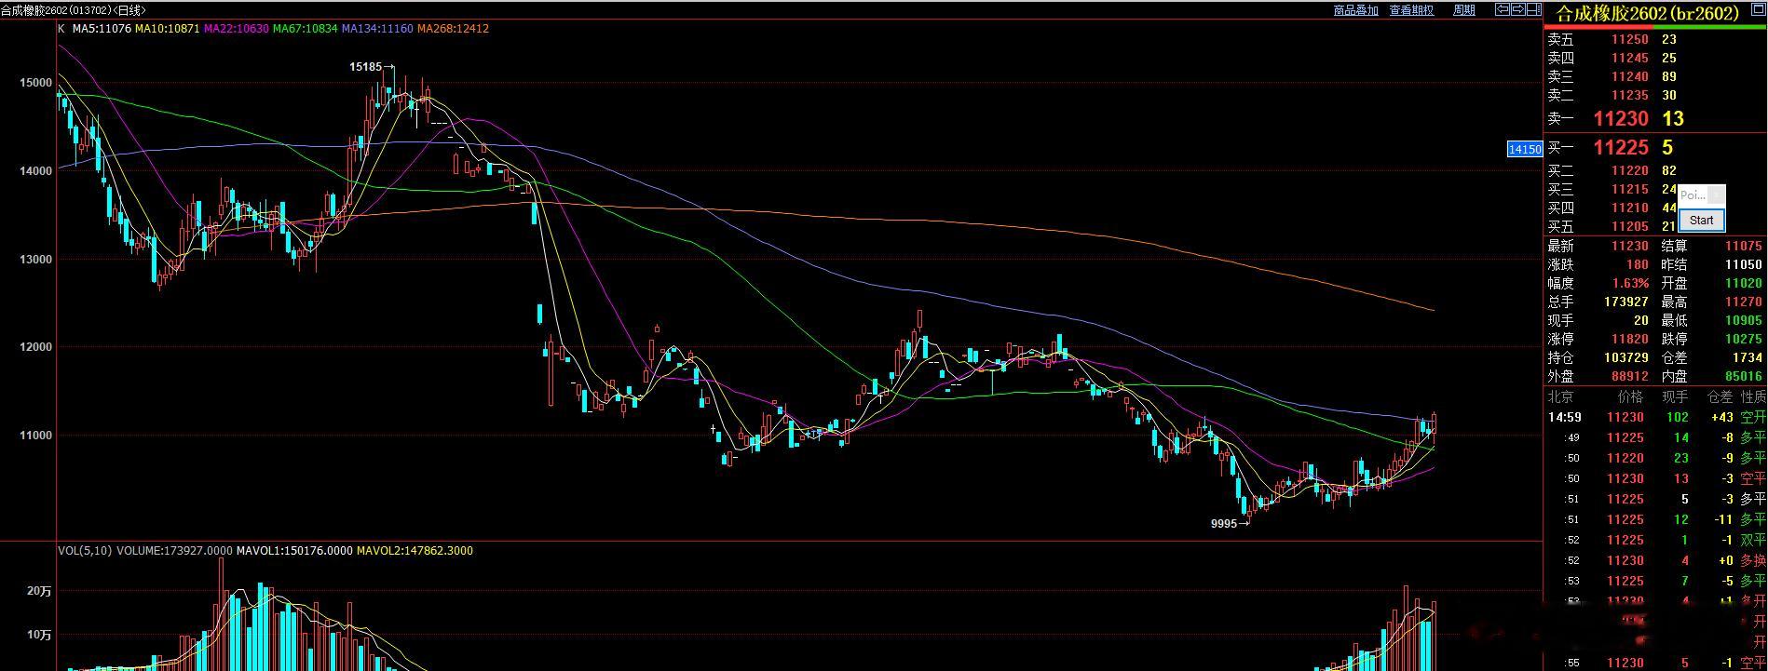Select the MA5:11076 indicator label
The width and height of the screenshot is (1768, 671).
pos(101,29)
